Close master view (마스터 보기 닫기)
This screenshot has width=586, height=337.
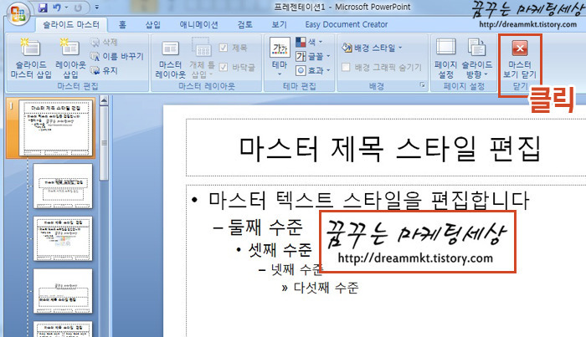(x=520, y=59)
